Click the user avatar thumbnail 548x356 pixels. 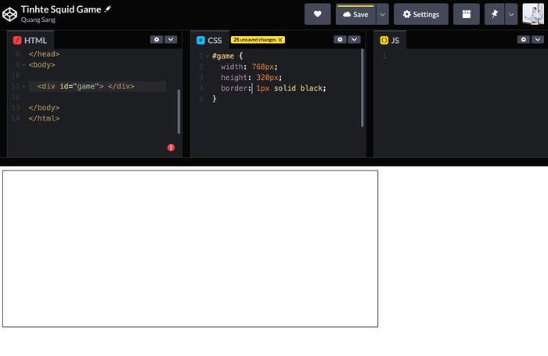534,14
